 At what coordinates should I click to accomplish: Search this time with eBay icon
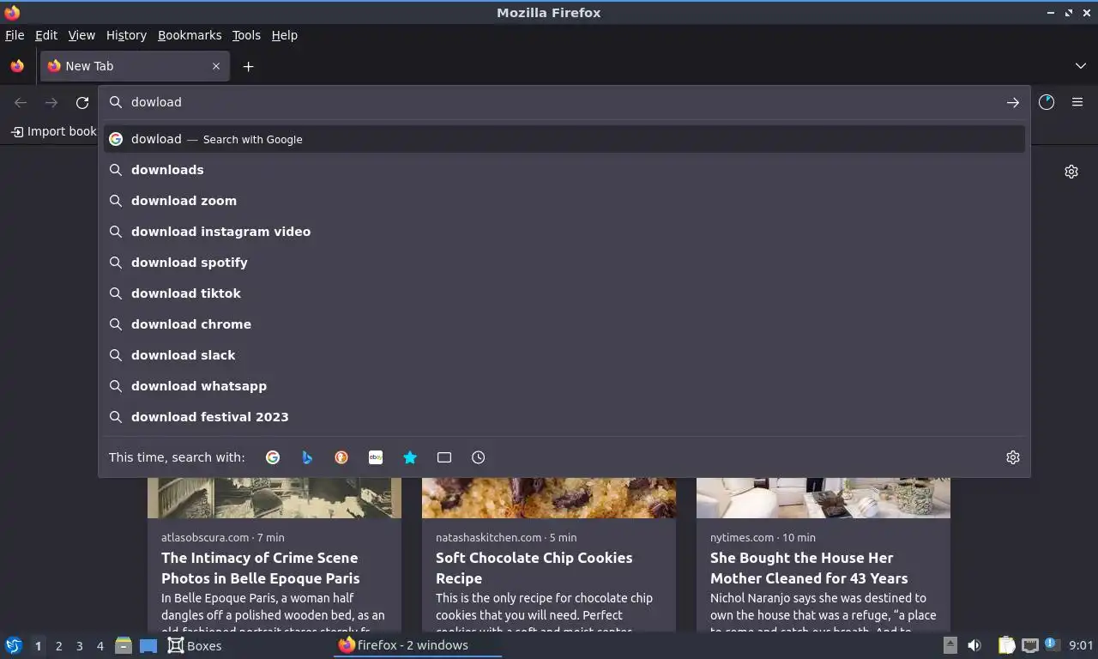(x=376, y=457)
